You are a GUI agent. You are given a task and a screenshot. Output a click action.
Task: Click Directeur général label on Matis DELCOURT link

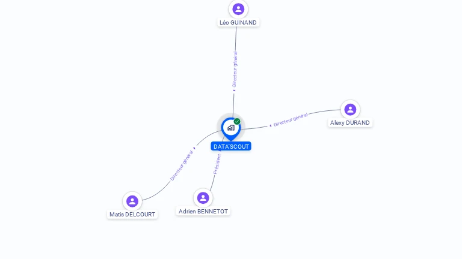tap(182, 165)
